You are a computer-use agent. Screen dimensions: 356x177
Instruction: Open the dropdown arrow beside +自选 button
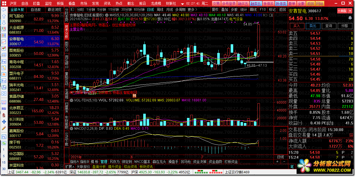(350, 11)
